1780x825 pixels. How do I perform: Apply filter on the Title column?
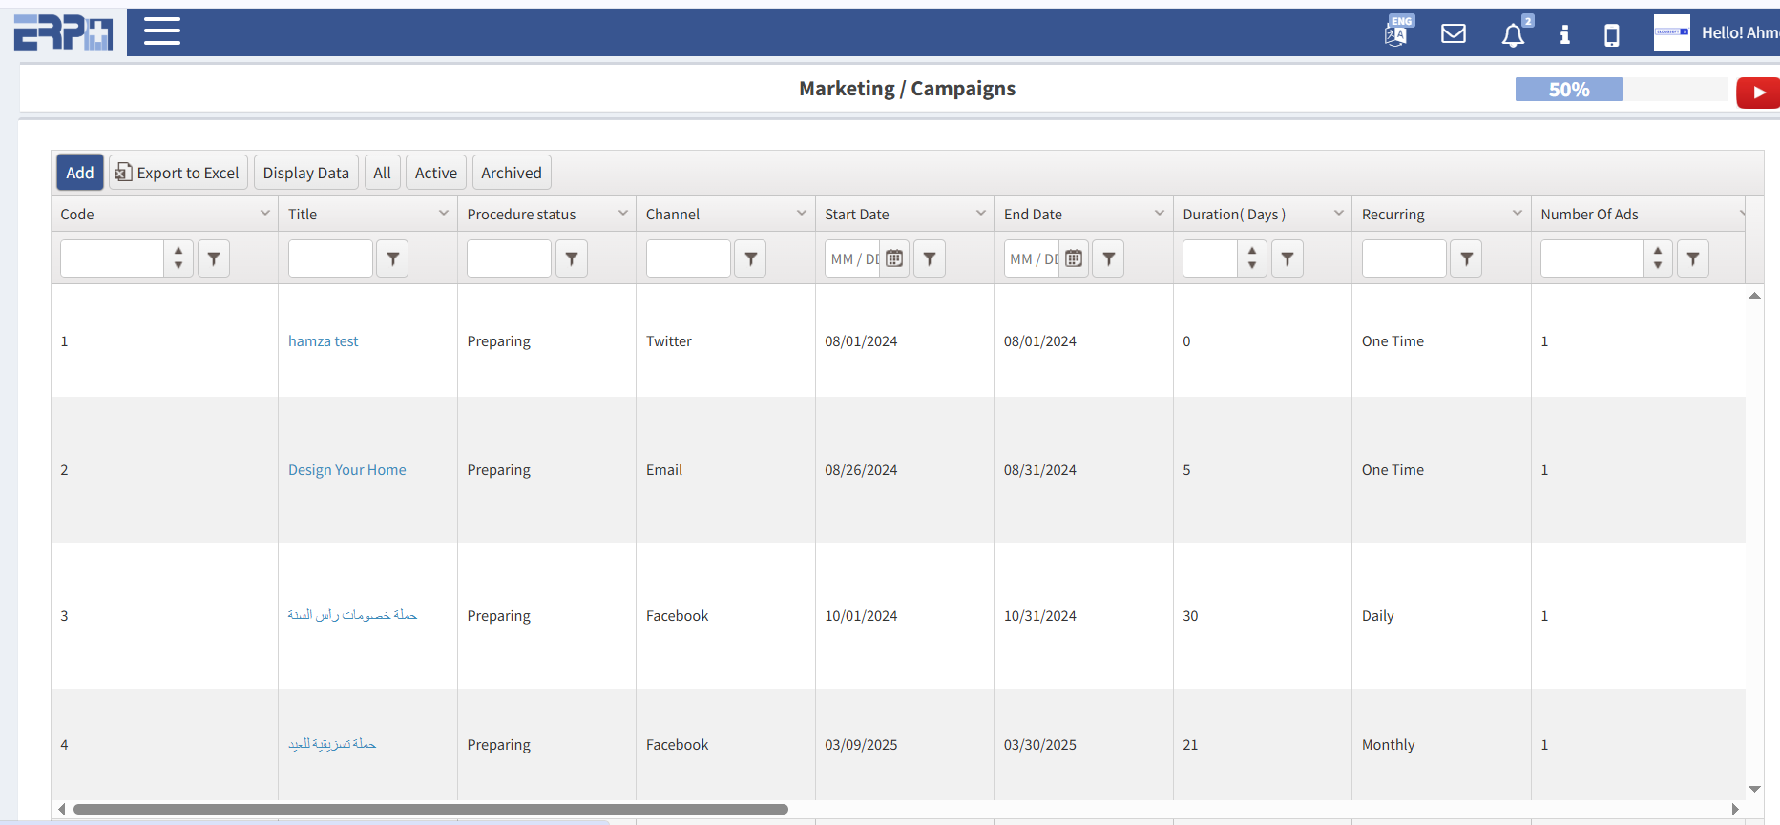pos(392,258)
